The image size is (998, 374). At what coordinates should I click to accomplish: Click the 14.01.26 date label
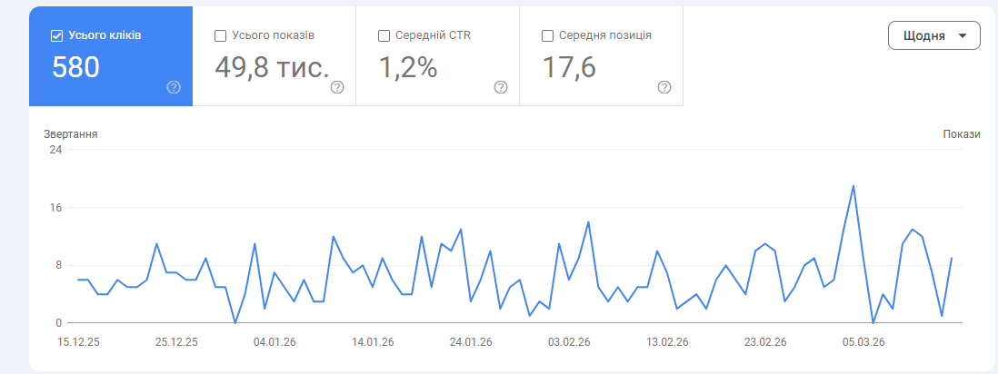[373, 342]
